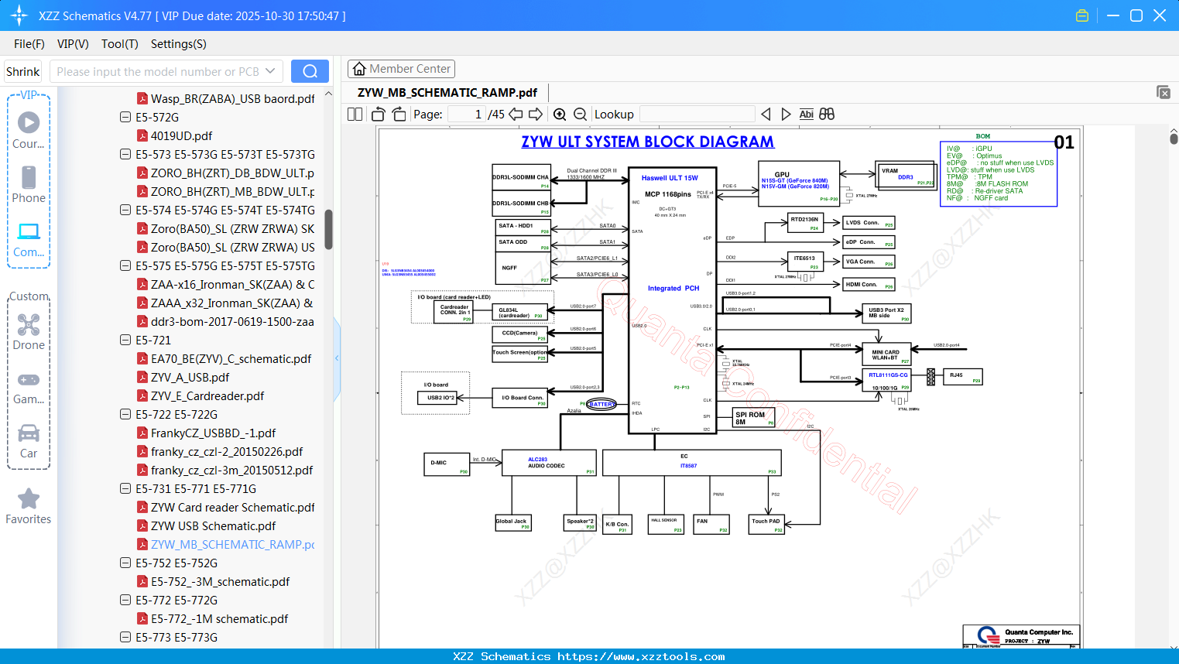1179x664 pixels.
Task: Zoom out of the schematic
Action: (x=580, y=115)
